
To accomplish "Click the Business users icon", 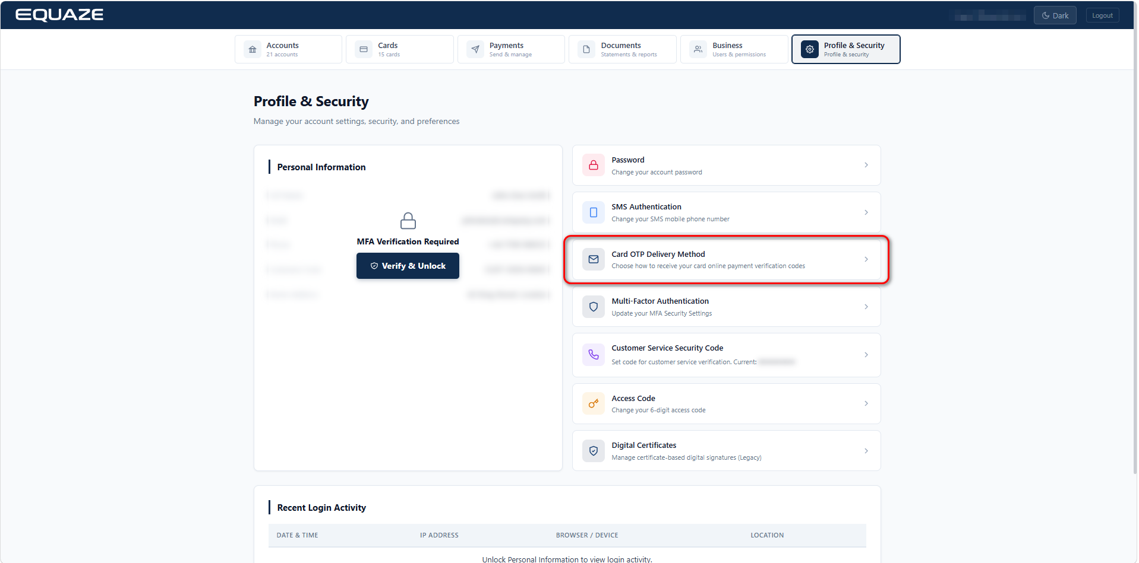I will point(698,49).
